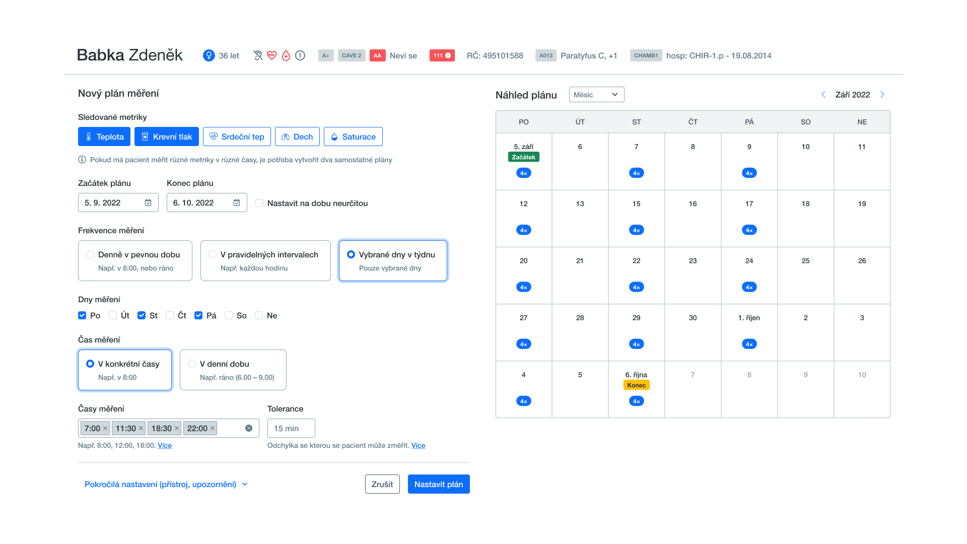Viewport: 967px width, 544px height.
Task: Open calendar picker for Začátek plánu
Action: tap(148, 202)
